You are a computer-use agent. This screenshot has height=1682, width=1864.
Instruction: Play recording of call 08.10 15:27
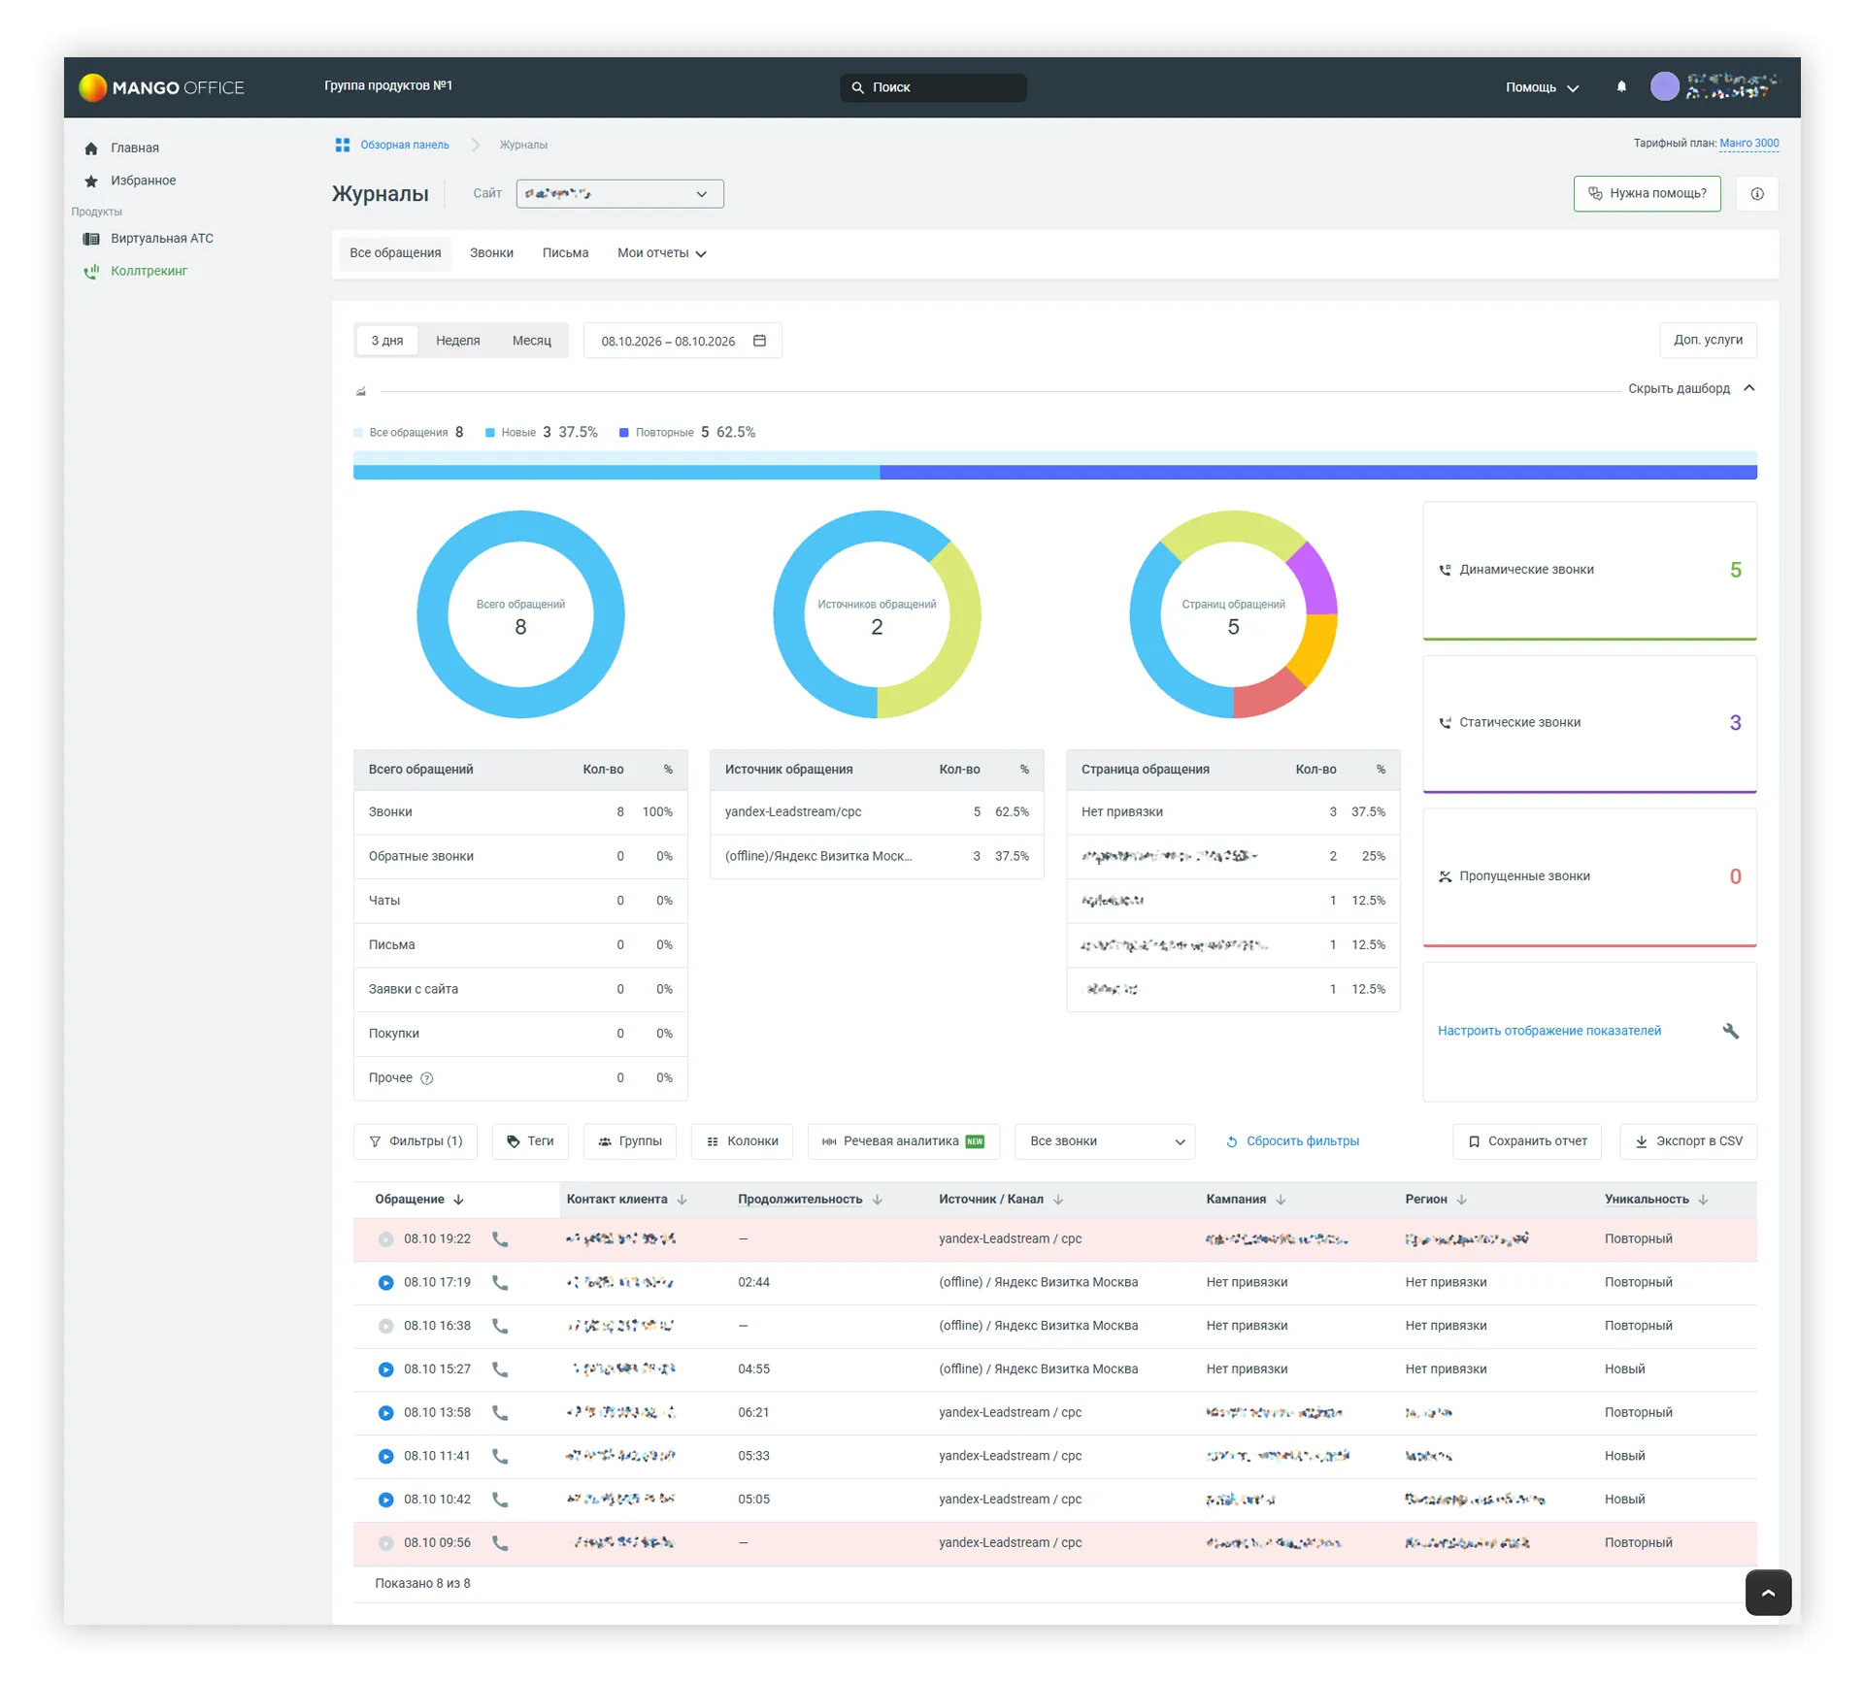[x=385, y=1369]
